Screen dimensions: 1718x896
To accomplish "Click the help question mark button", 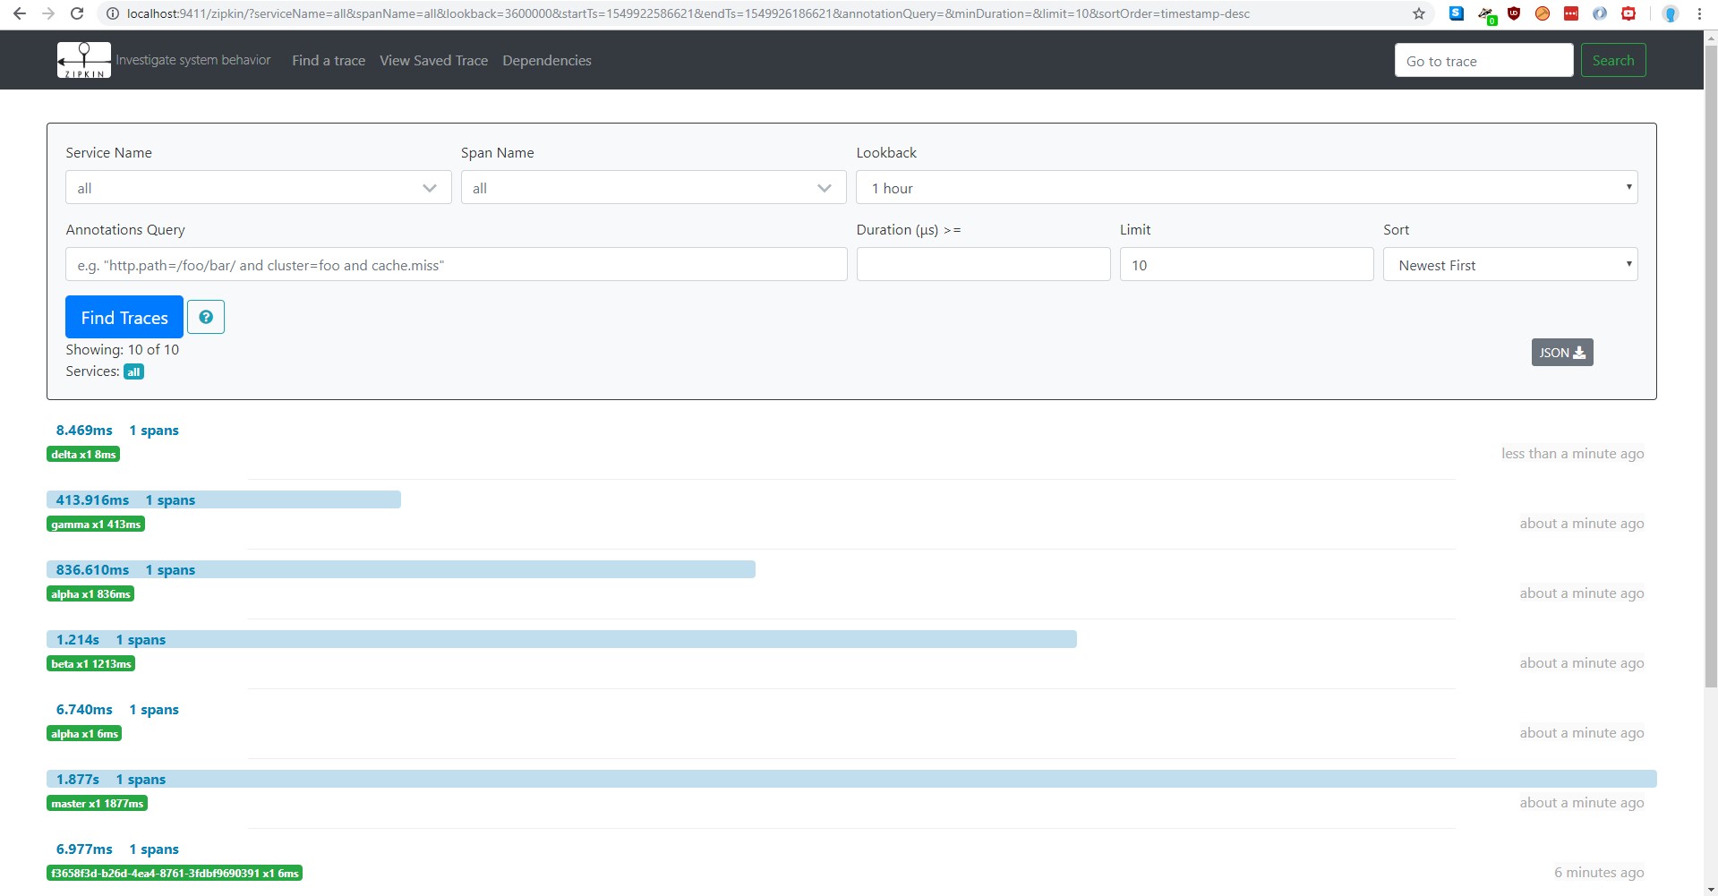I will pos(206,317).
